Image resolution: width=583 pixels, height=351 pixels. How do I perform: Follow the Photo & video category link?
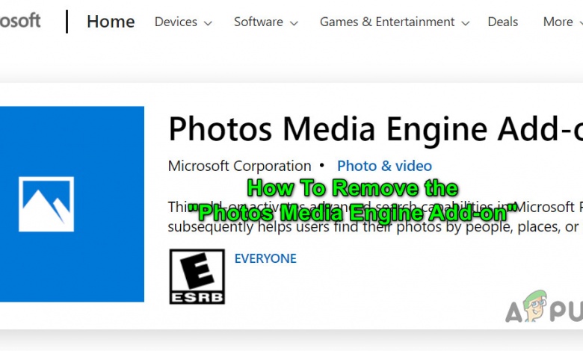(384, 166)
